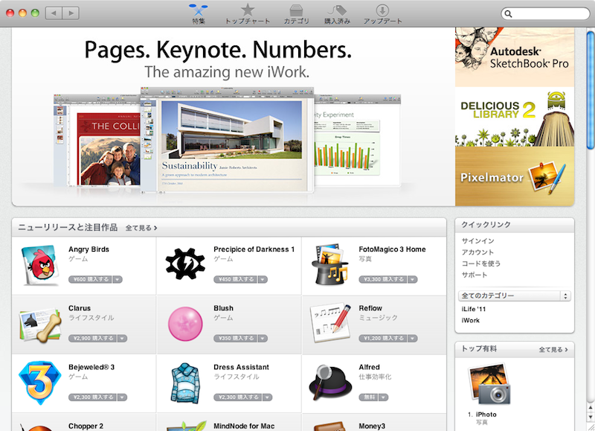Buy FotoMagico 3 Home for ¥3,300
The height and width of the screenshot is (431, 595).
383,279
